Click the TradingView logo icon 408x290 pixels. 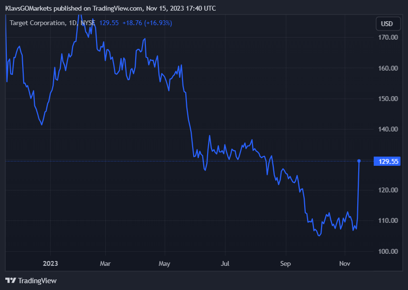11,281
